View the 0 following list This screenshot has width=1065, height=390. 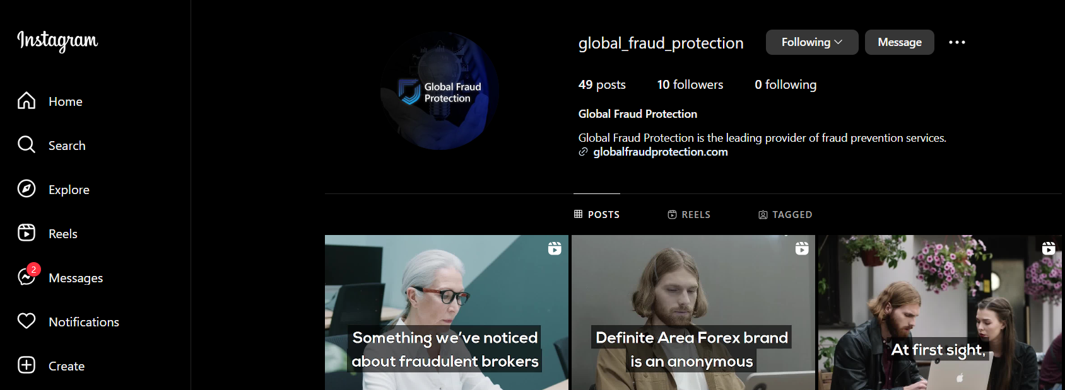tap(785, 84)
